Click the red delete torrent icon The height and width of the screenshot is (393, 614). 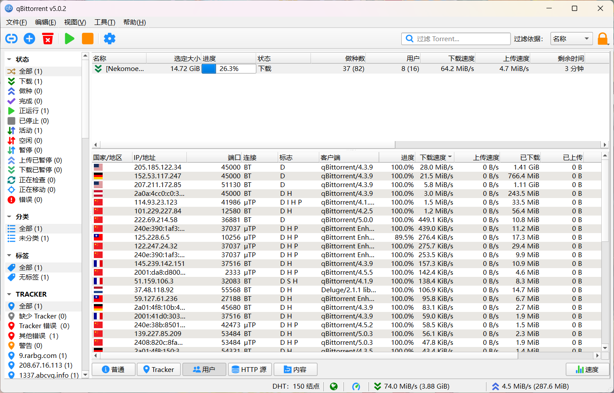pyautogui.click(x=48, y=39)
